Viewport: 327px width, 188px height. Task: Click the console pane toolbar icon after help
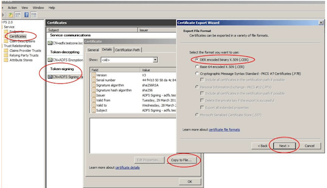(x=34, y=15)
